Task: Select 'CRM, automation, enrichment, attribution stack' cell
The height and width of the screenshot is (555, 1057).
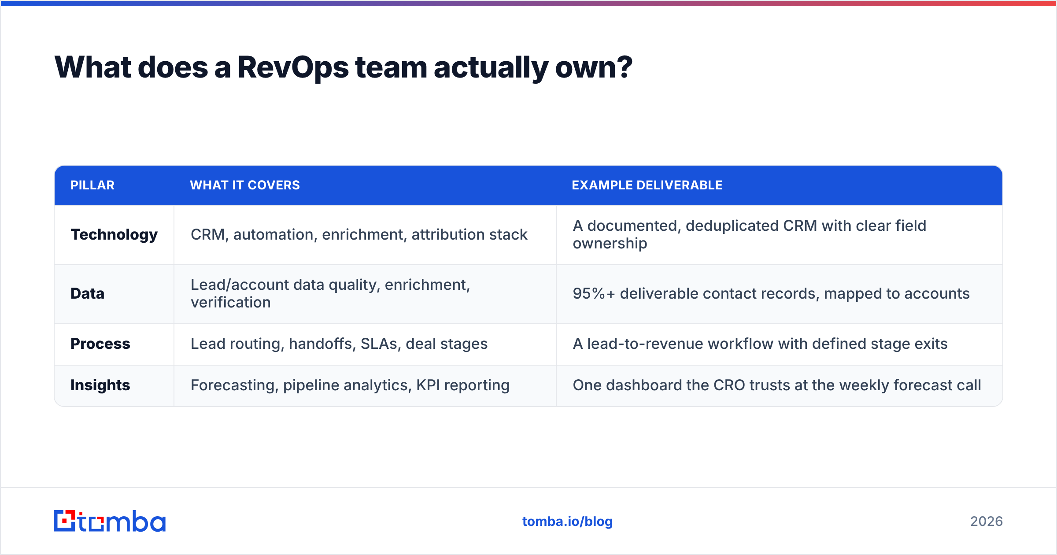Action: [365, 235]
